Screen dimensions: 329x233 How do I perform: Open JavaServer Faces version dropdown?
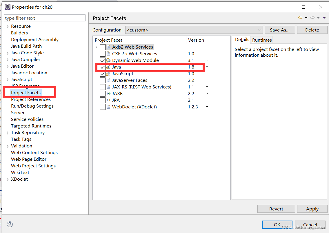(207, 80)
